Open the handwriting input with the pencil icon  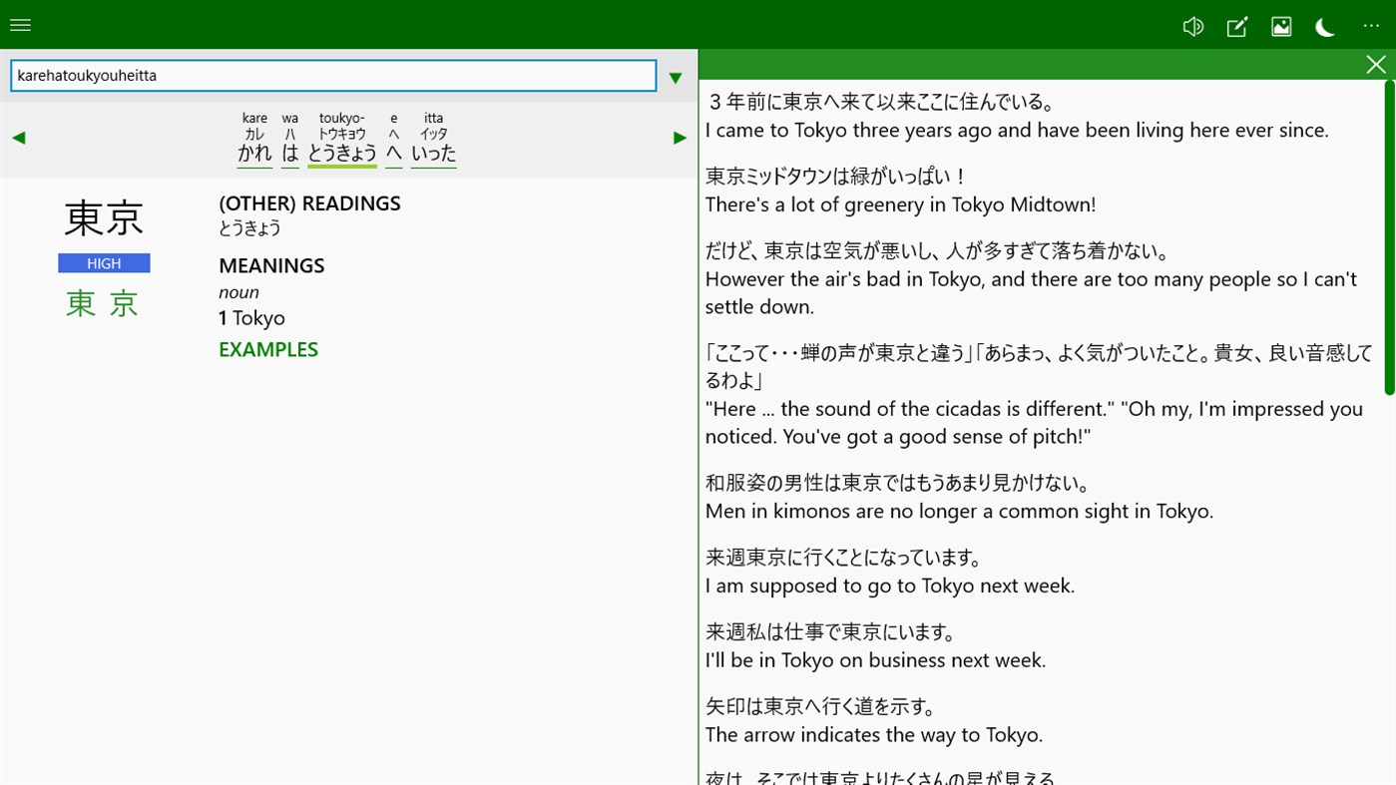pyautogui.click(x=1236, y=27)
